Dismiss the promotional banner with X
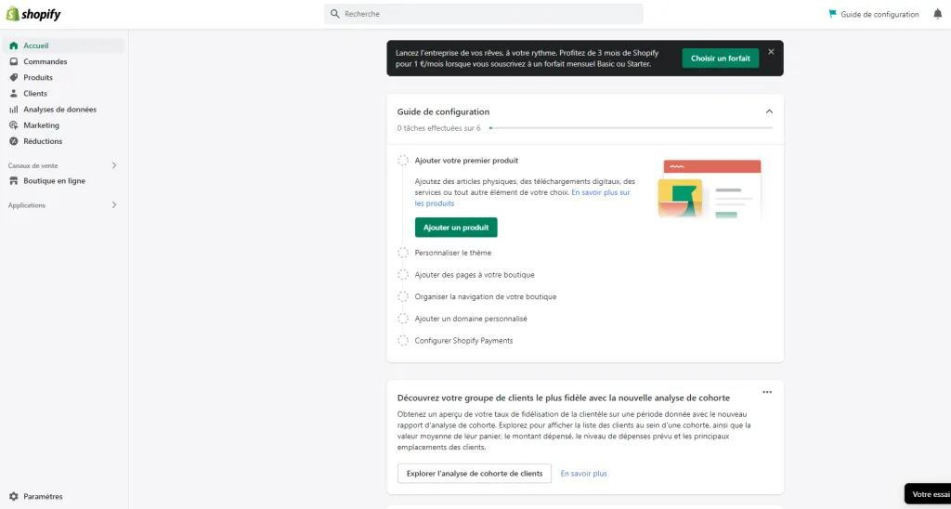 coord(771,52)
